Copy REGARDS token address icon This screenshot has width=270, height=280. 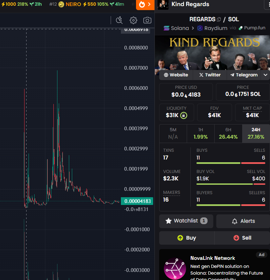(219, 19)
